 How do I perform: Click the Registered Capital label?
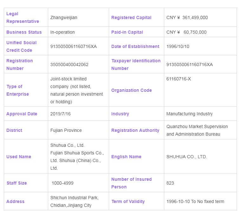pos(131,17)
